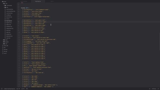Click the lite.exe file icon

(3, 49)
